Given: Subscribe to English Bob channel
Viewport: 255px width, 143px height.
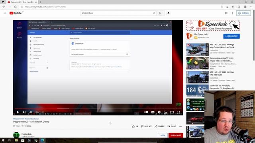Looking at the screenshot, I should click(x=176, y=135).
